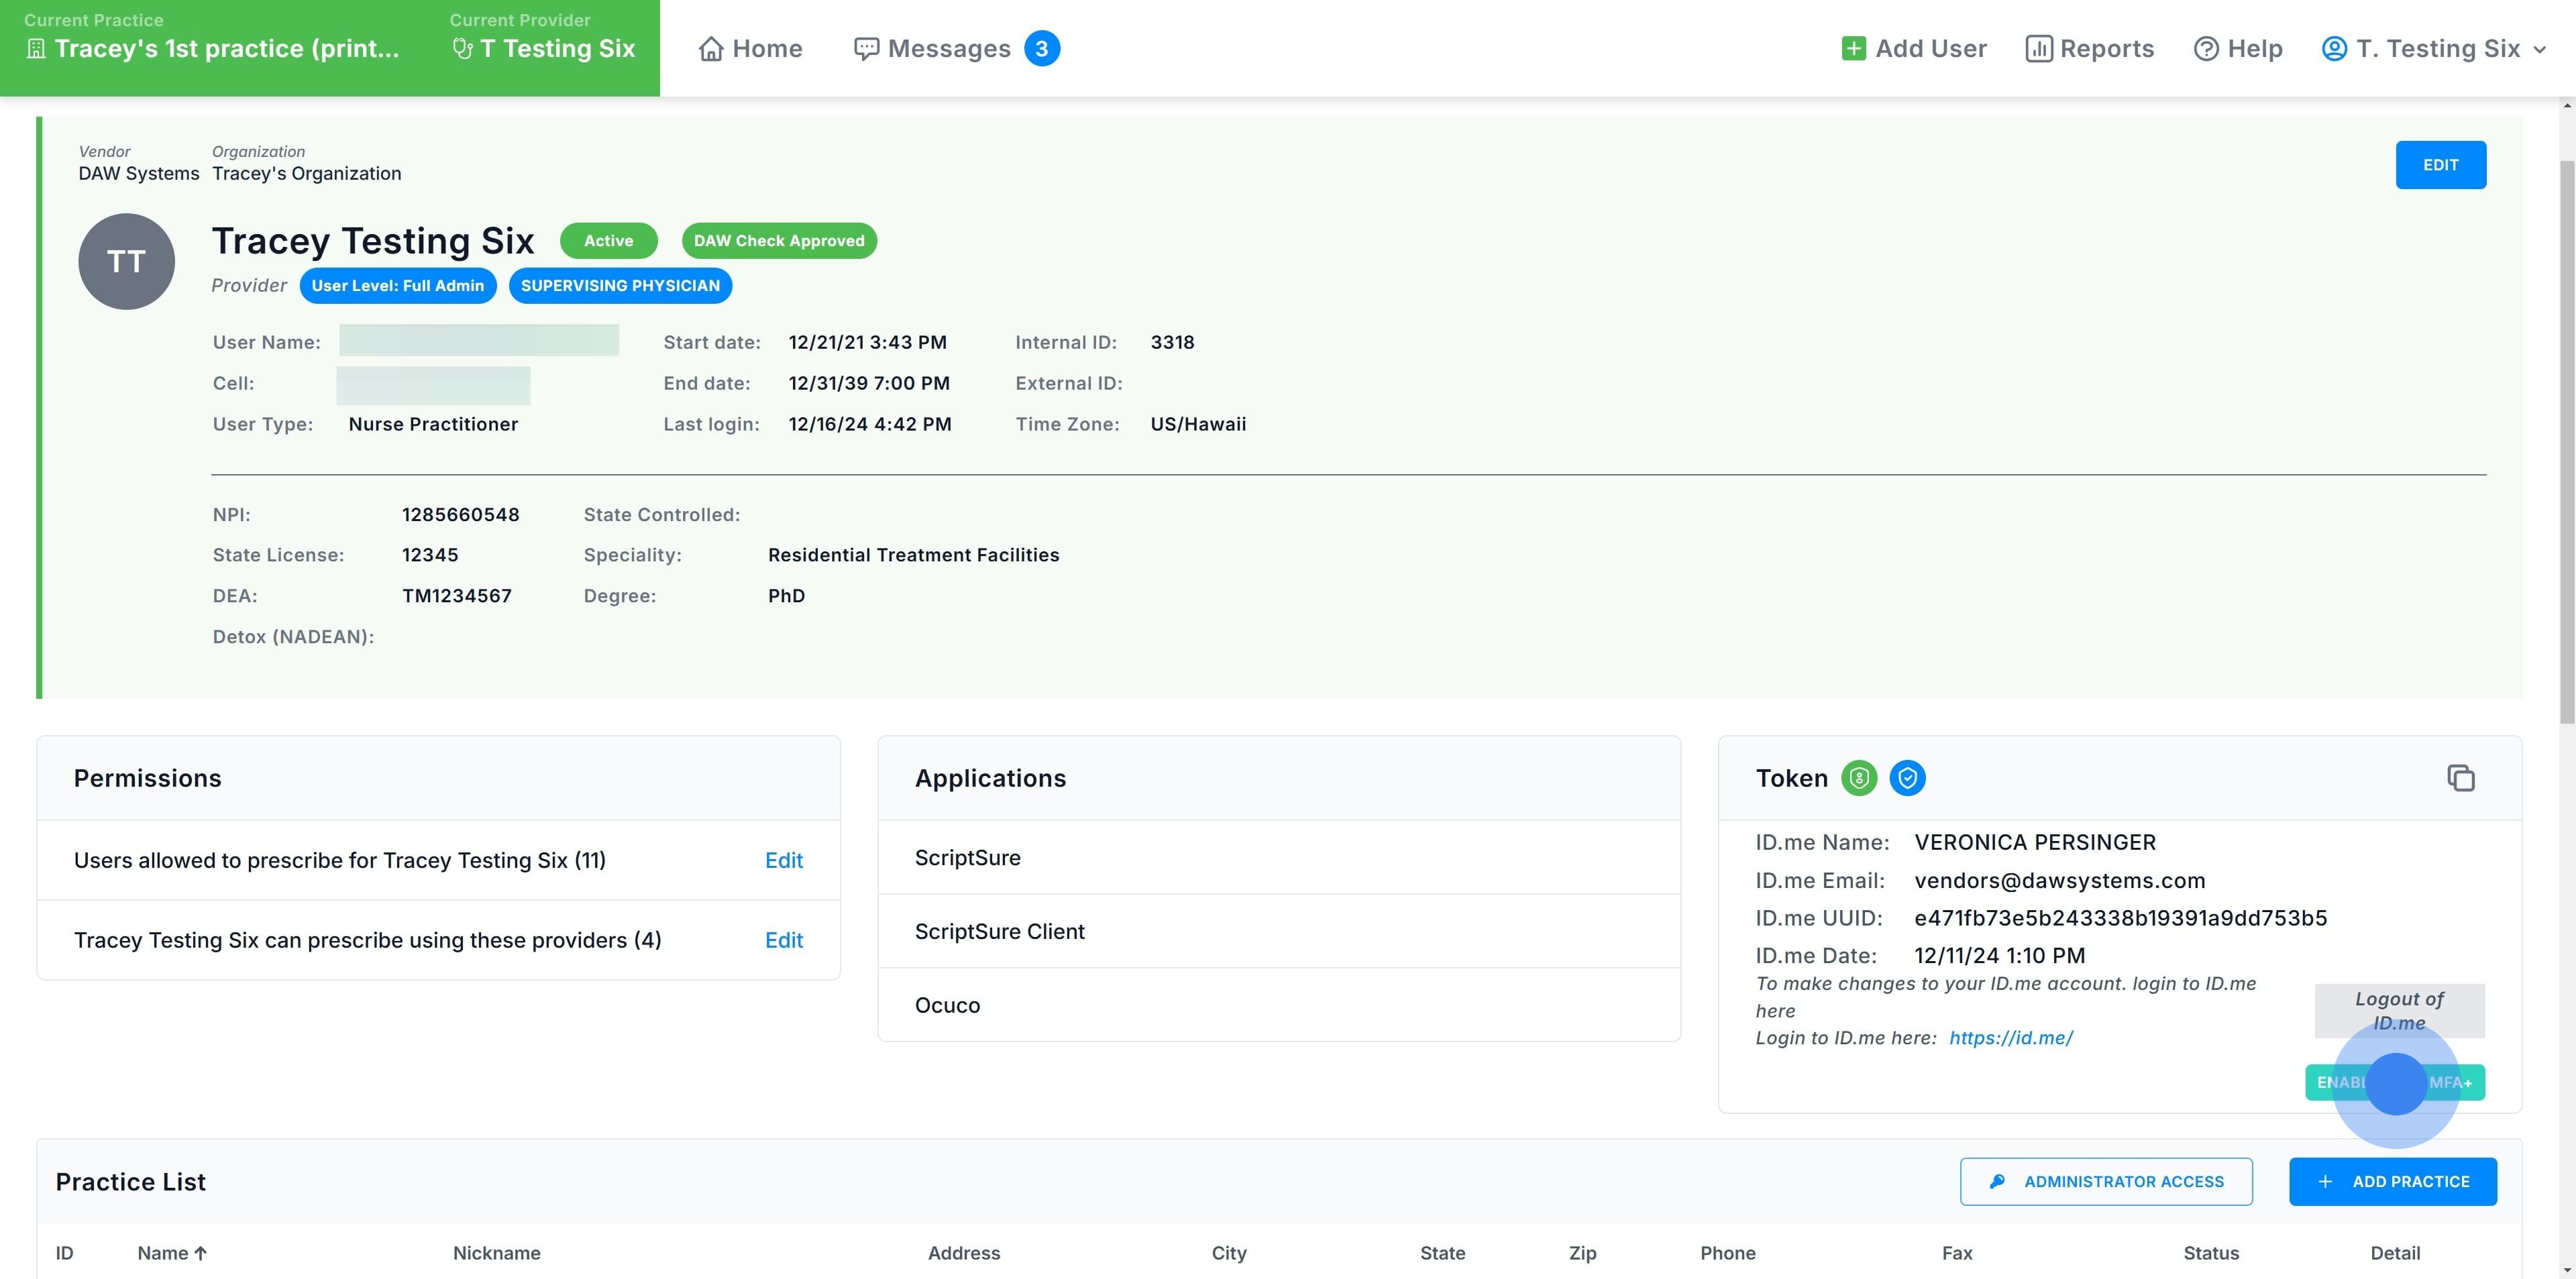Click Last login value 12/16/24 4:42 PM
The height and width of the screenshot is (1279, 2576).
click(x=869, y=424)
